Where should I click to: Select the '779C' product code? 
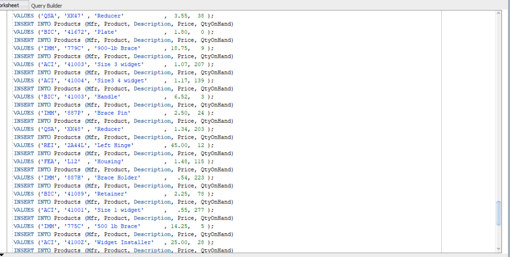(x=74, y=48)
